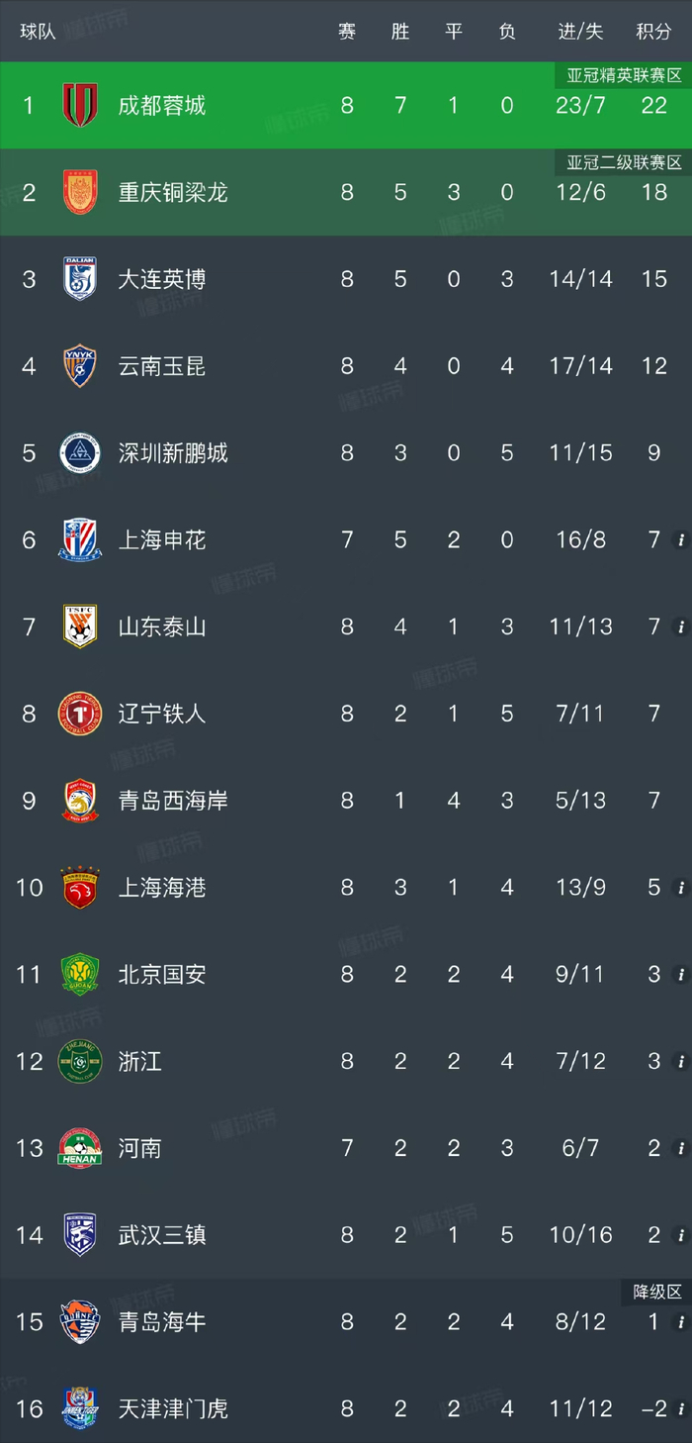Click the 大连英博 team badge
This screenshot has height=1443, width=692.
[x=80, y=279]
